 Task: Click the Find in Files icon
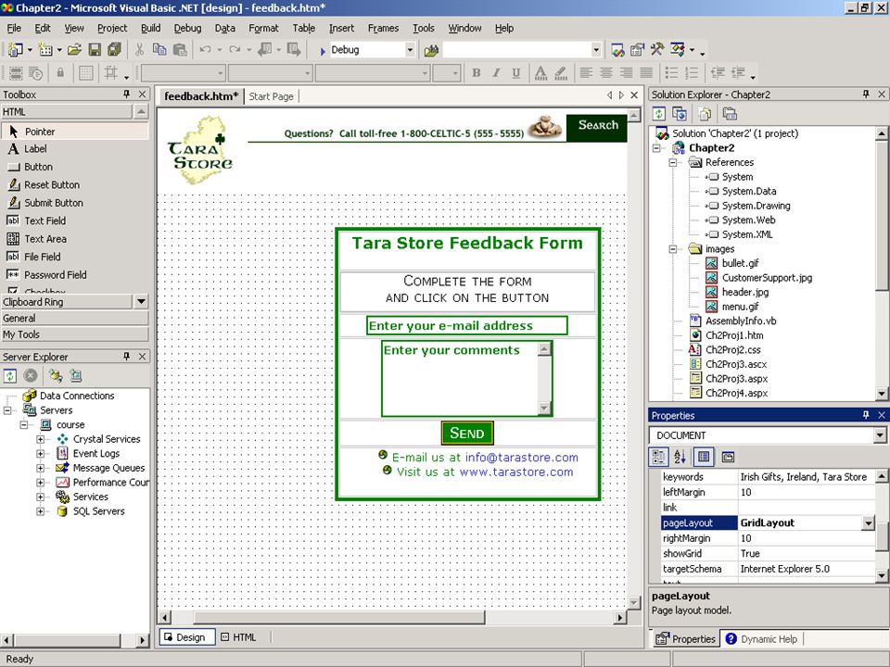[431, 50]
